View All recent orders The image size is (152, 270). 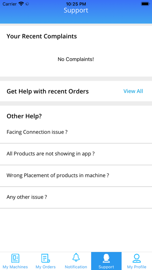(133, 91)
